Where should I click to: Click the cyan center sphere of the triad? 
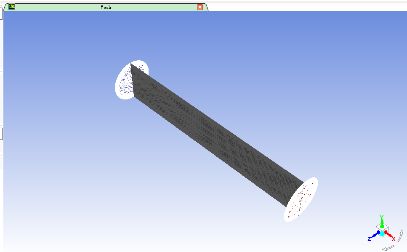click(382, 233)
